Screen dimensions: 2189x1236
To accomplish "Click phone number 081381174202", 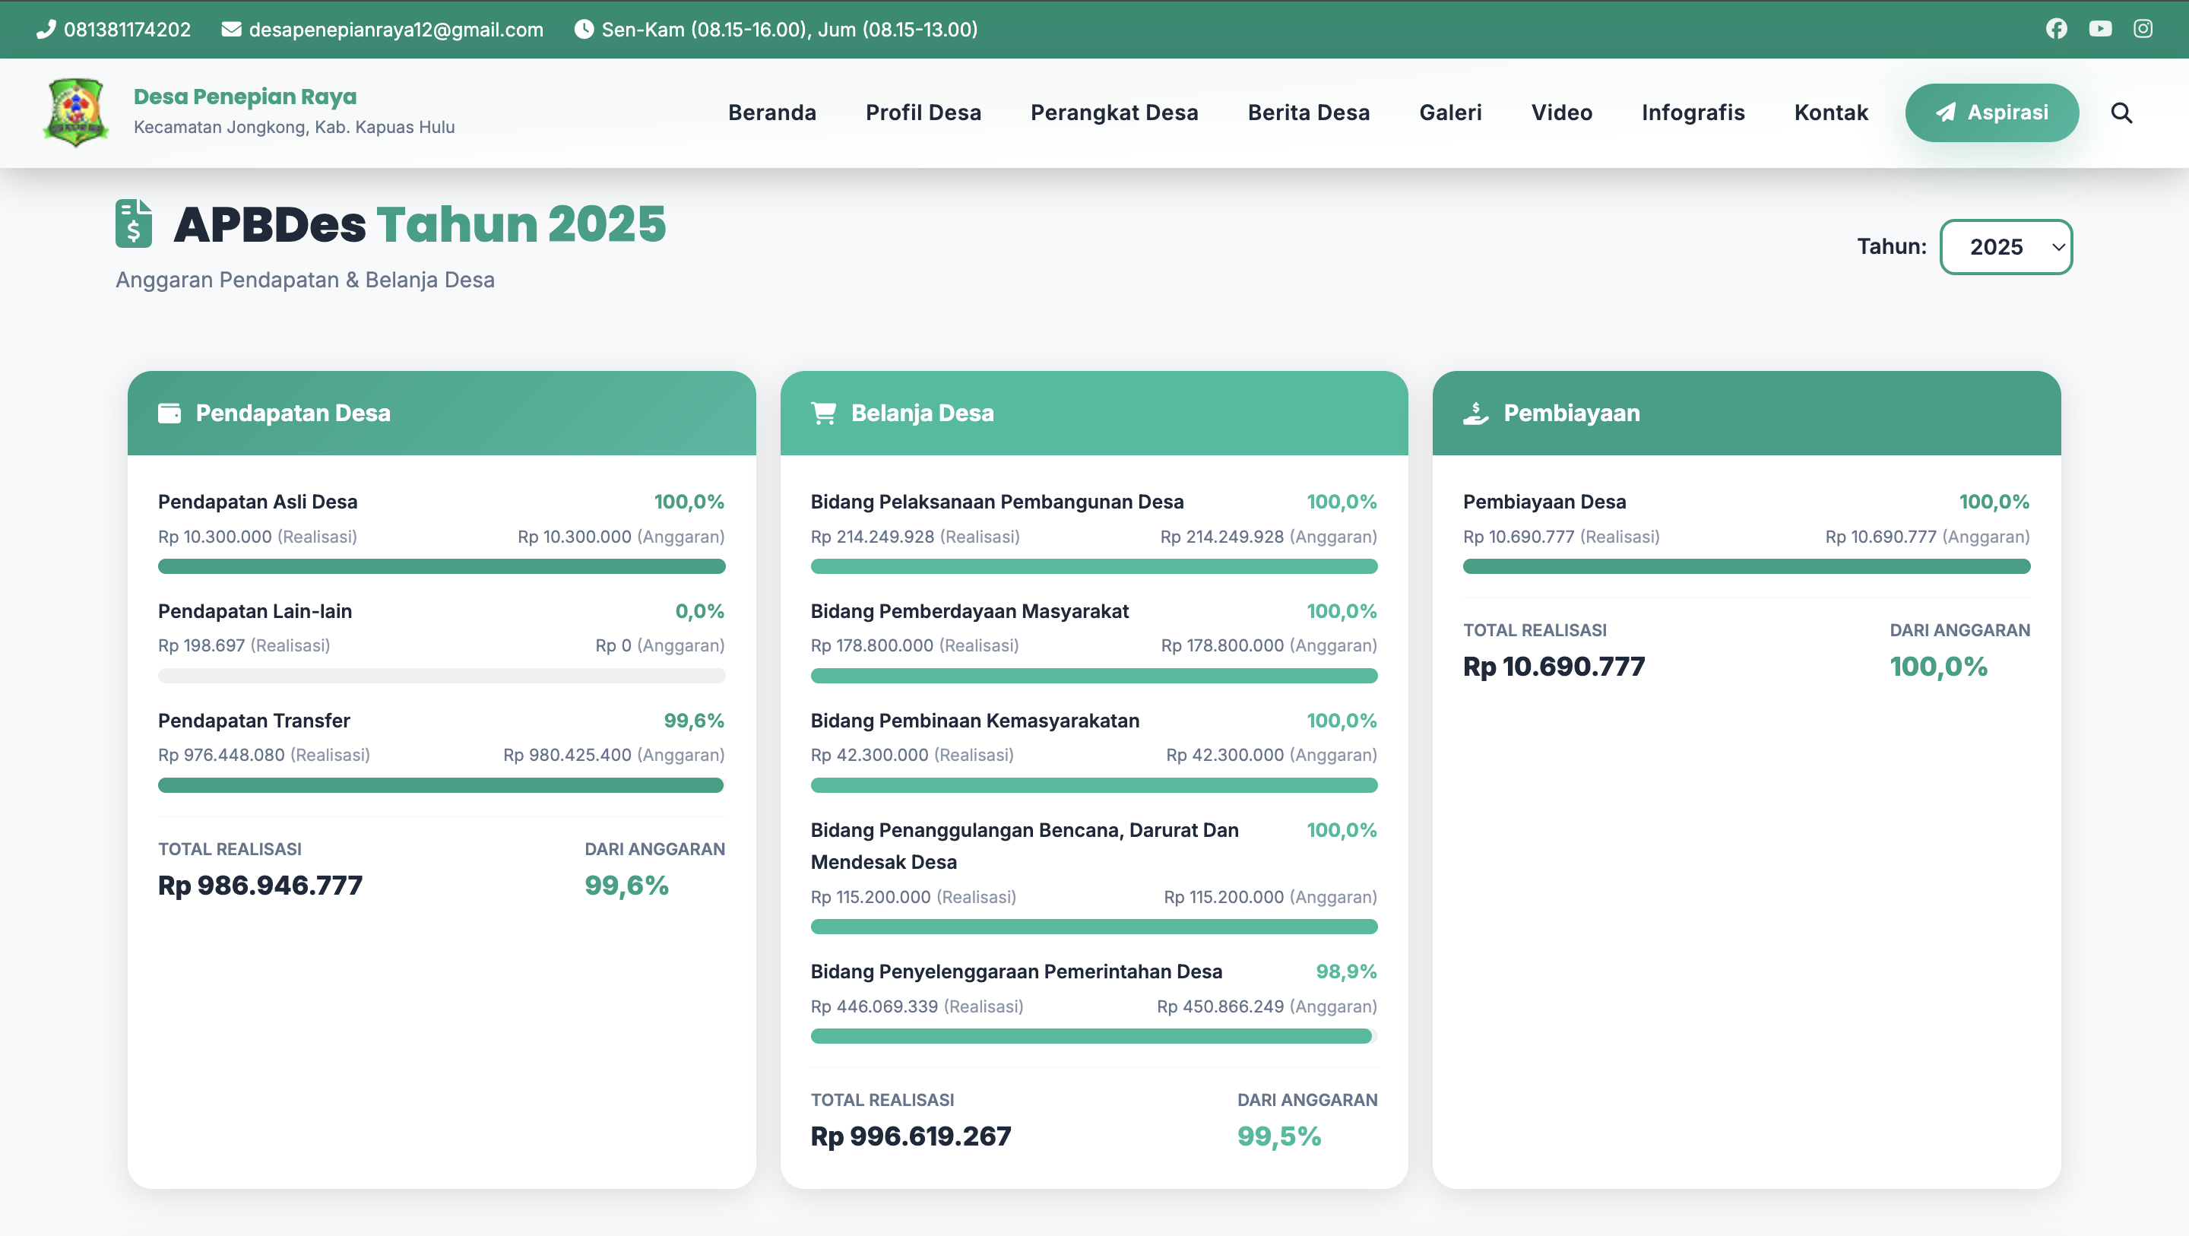I will [128, 30].
